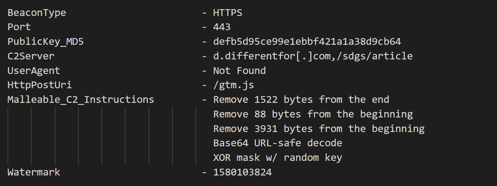
Task: Click the /gtm.js URI value
Action: (x=233, y=85)
